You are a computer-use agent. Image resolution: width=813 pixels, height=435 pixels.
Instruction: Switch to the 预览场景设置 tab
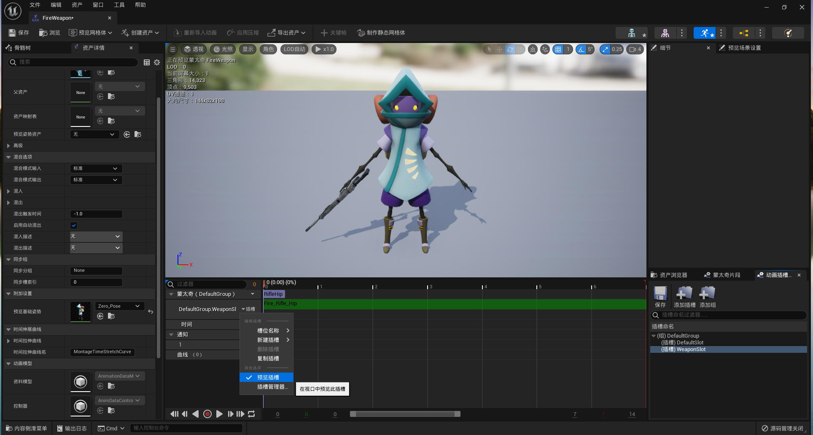(744, 48)
